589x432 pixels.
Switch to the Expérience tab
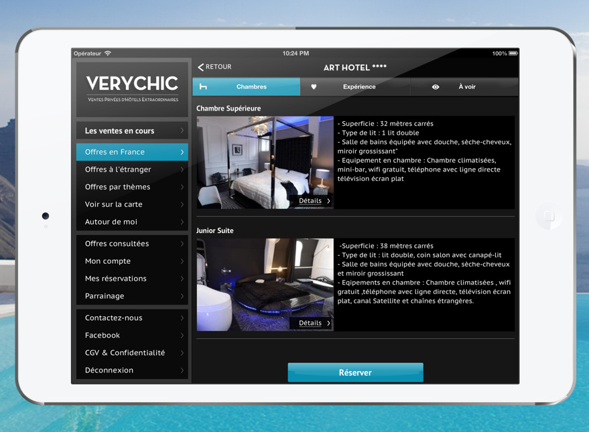click(x=355, y=86)
